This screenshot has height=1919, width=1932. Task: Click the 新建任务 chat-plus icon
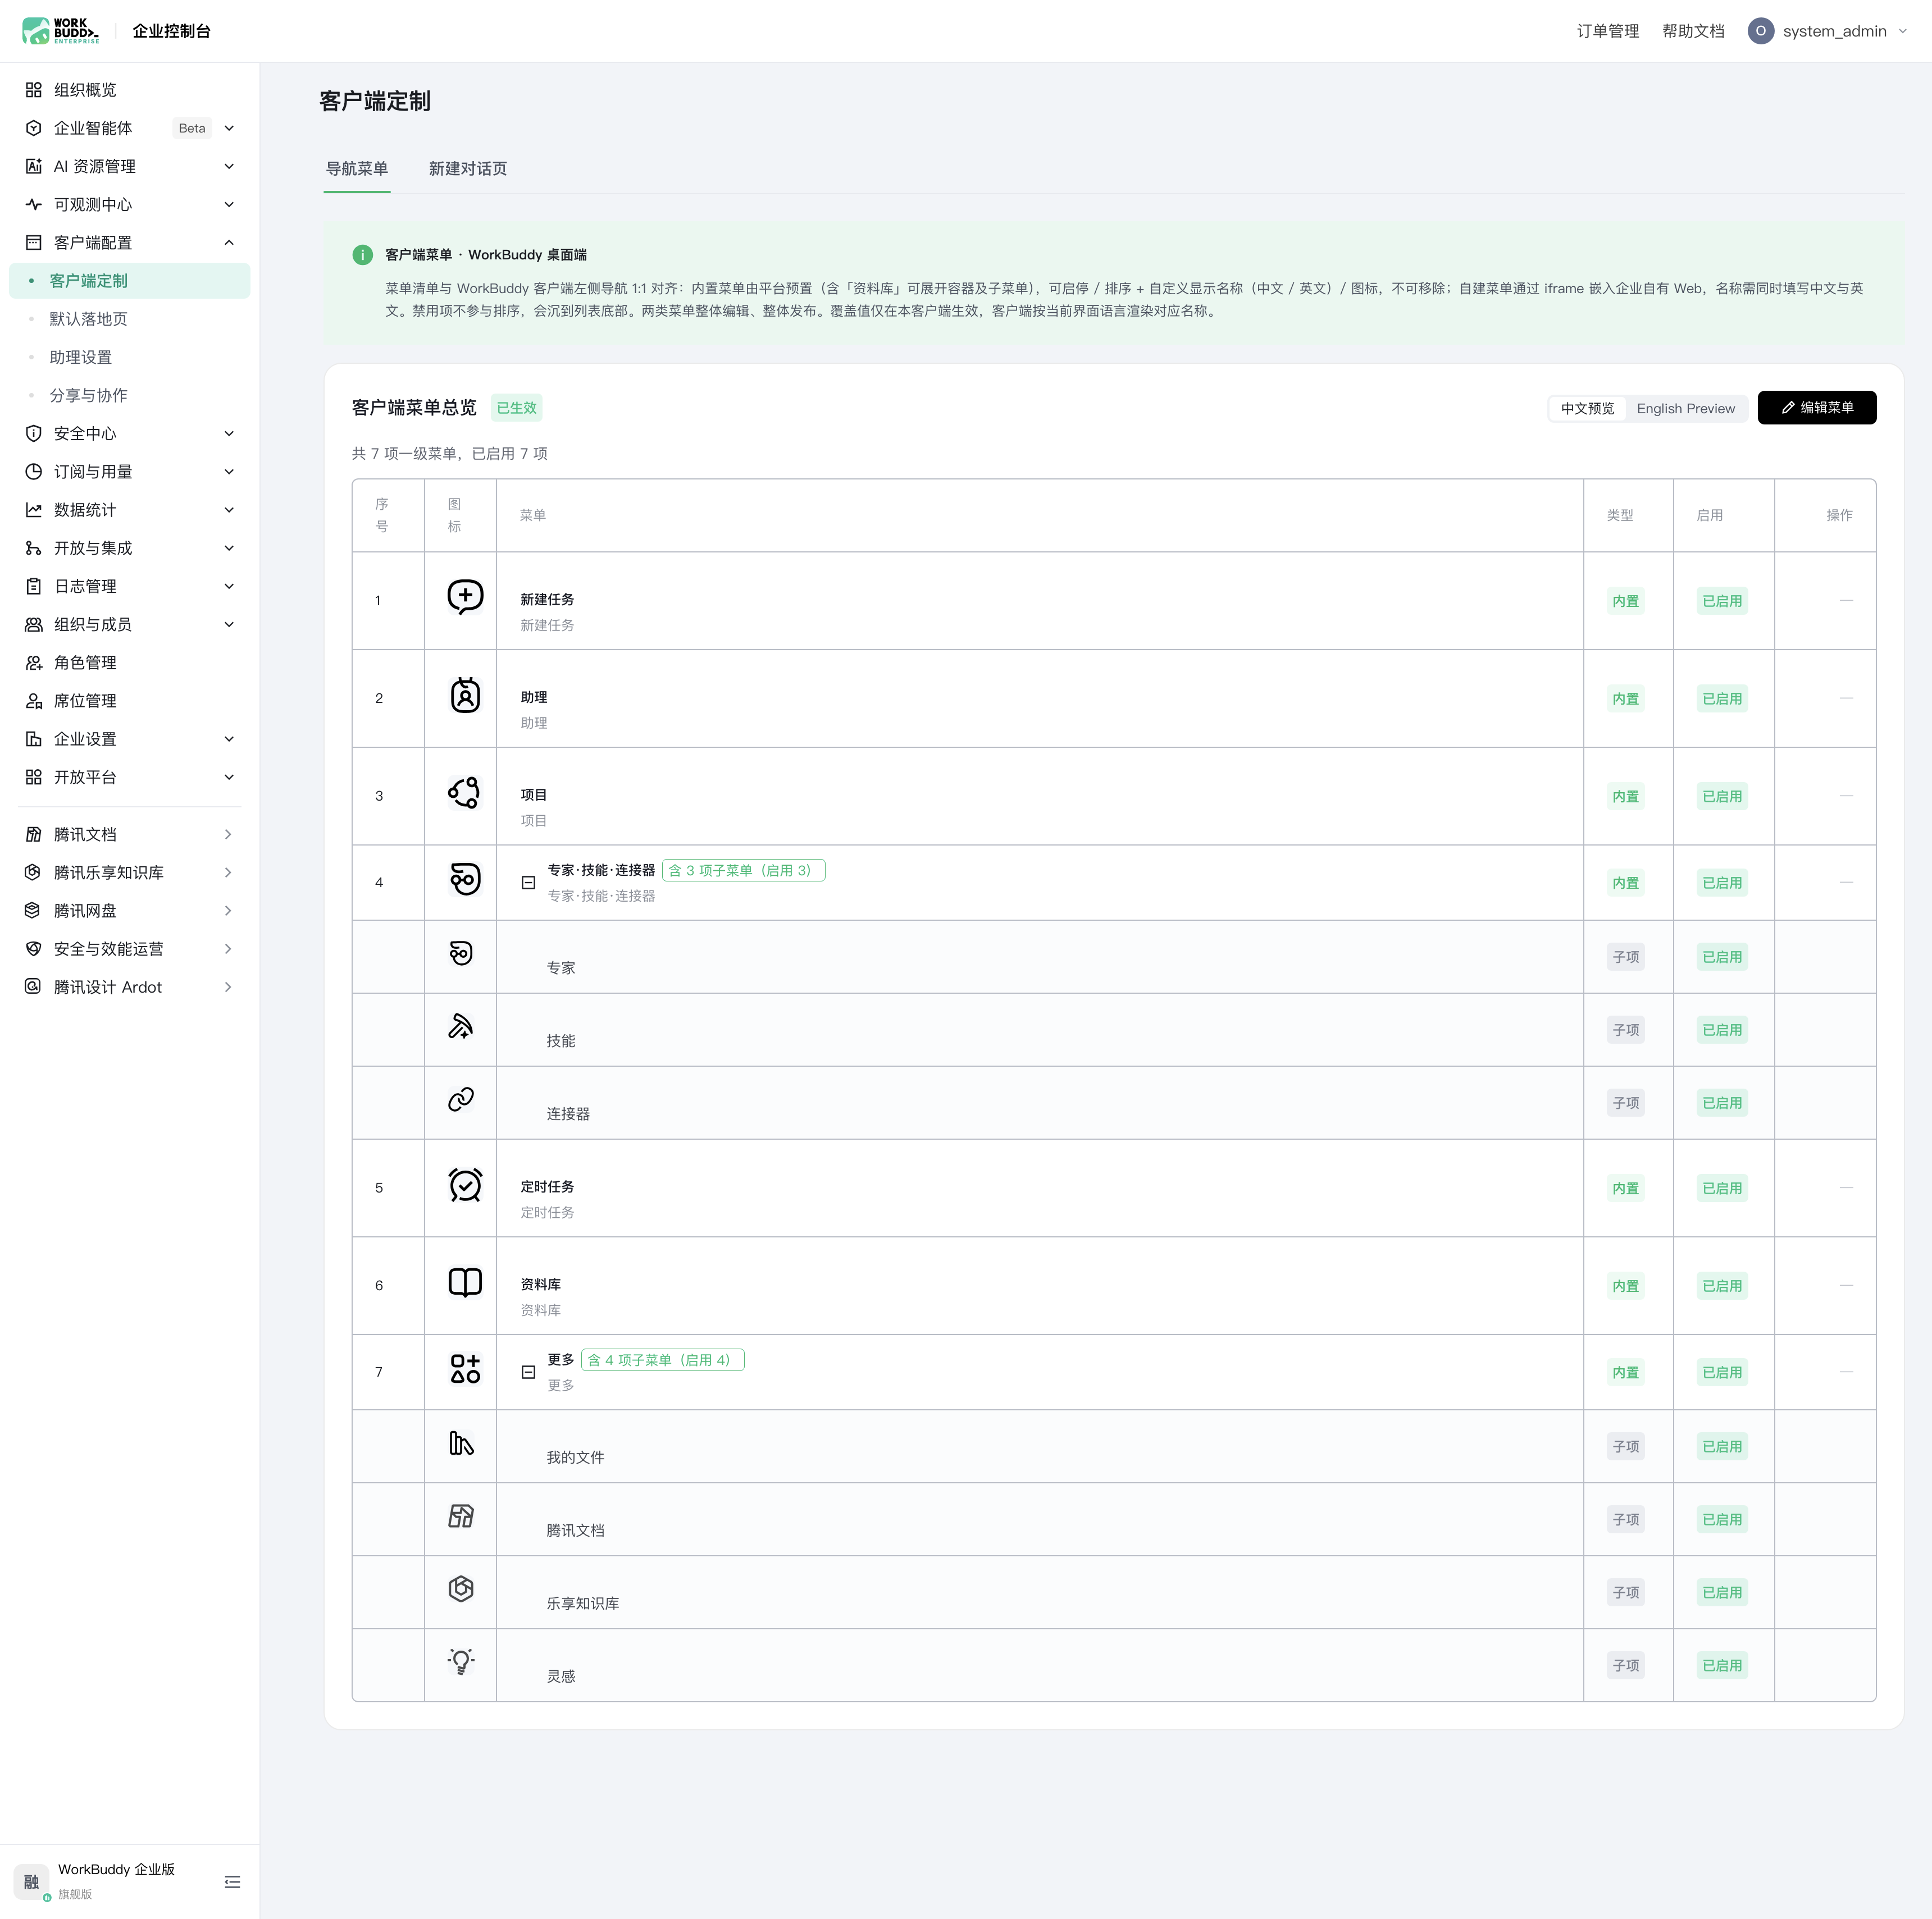(465, 597)
